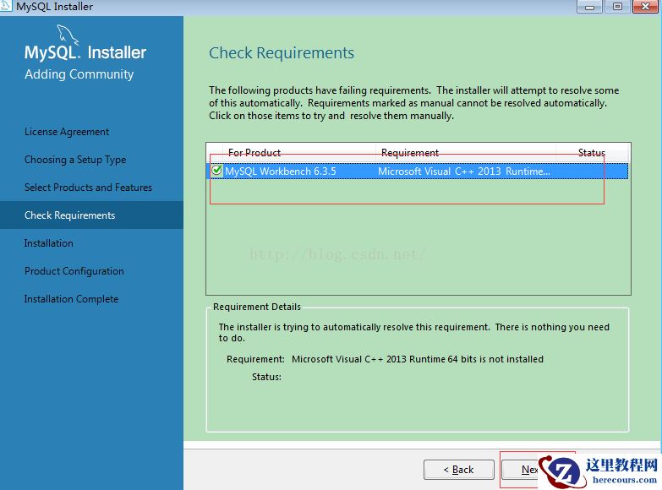This screenshot has width=662, height=490.
Task: Click the MySQL Installer title bar icon
Action: 5,6
